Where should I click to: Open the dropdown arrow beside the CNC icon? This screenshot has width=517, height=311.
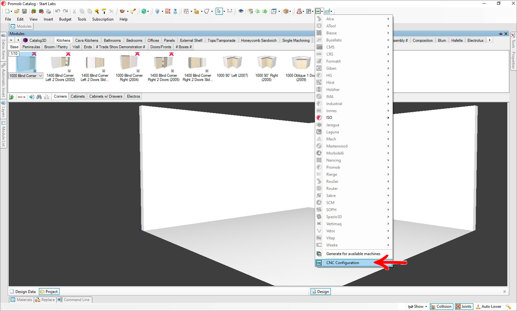coord(322,12)
